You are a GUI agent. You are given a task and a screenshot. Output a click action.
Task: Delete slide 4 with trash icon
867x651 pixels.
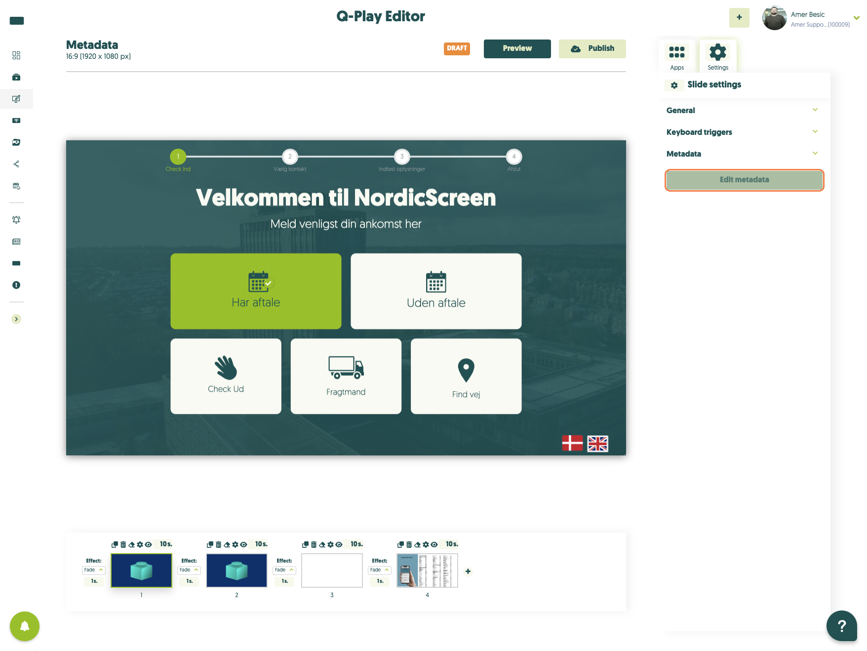(409, 544)
